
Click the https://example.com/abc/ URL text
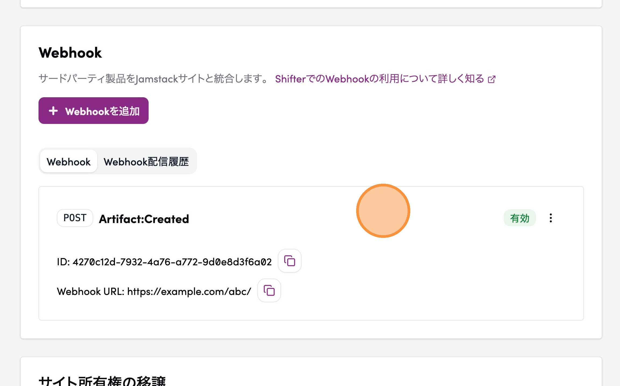coord(189,291)
